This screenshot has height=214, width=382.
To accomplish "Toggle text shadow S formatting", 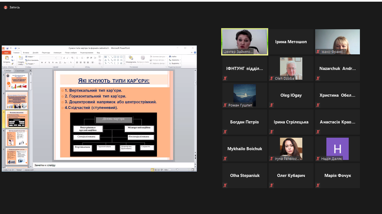I will pos(53,62).
